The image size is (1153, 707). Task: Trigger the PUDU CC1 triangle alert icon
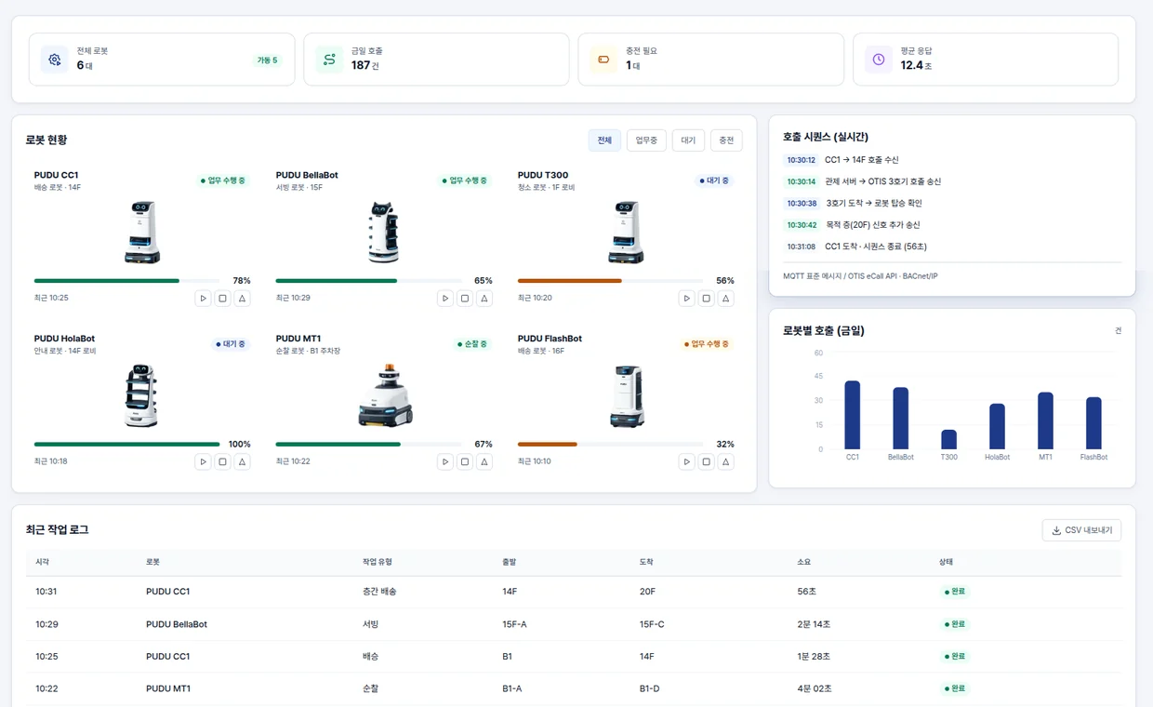pyautogui.click(x=242, y=299)
